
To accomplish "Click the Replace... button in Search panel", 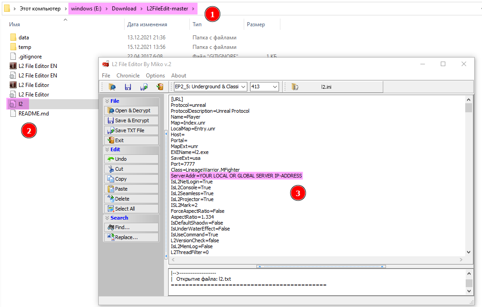I will click(131, 237).
